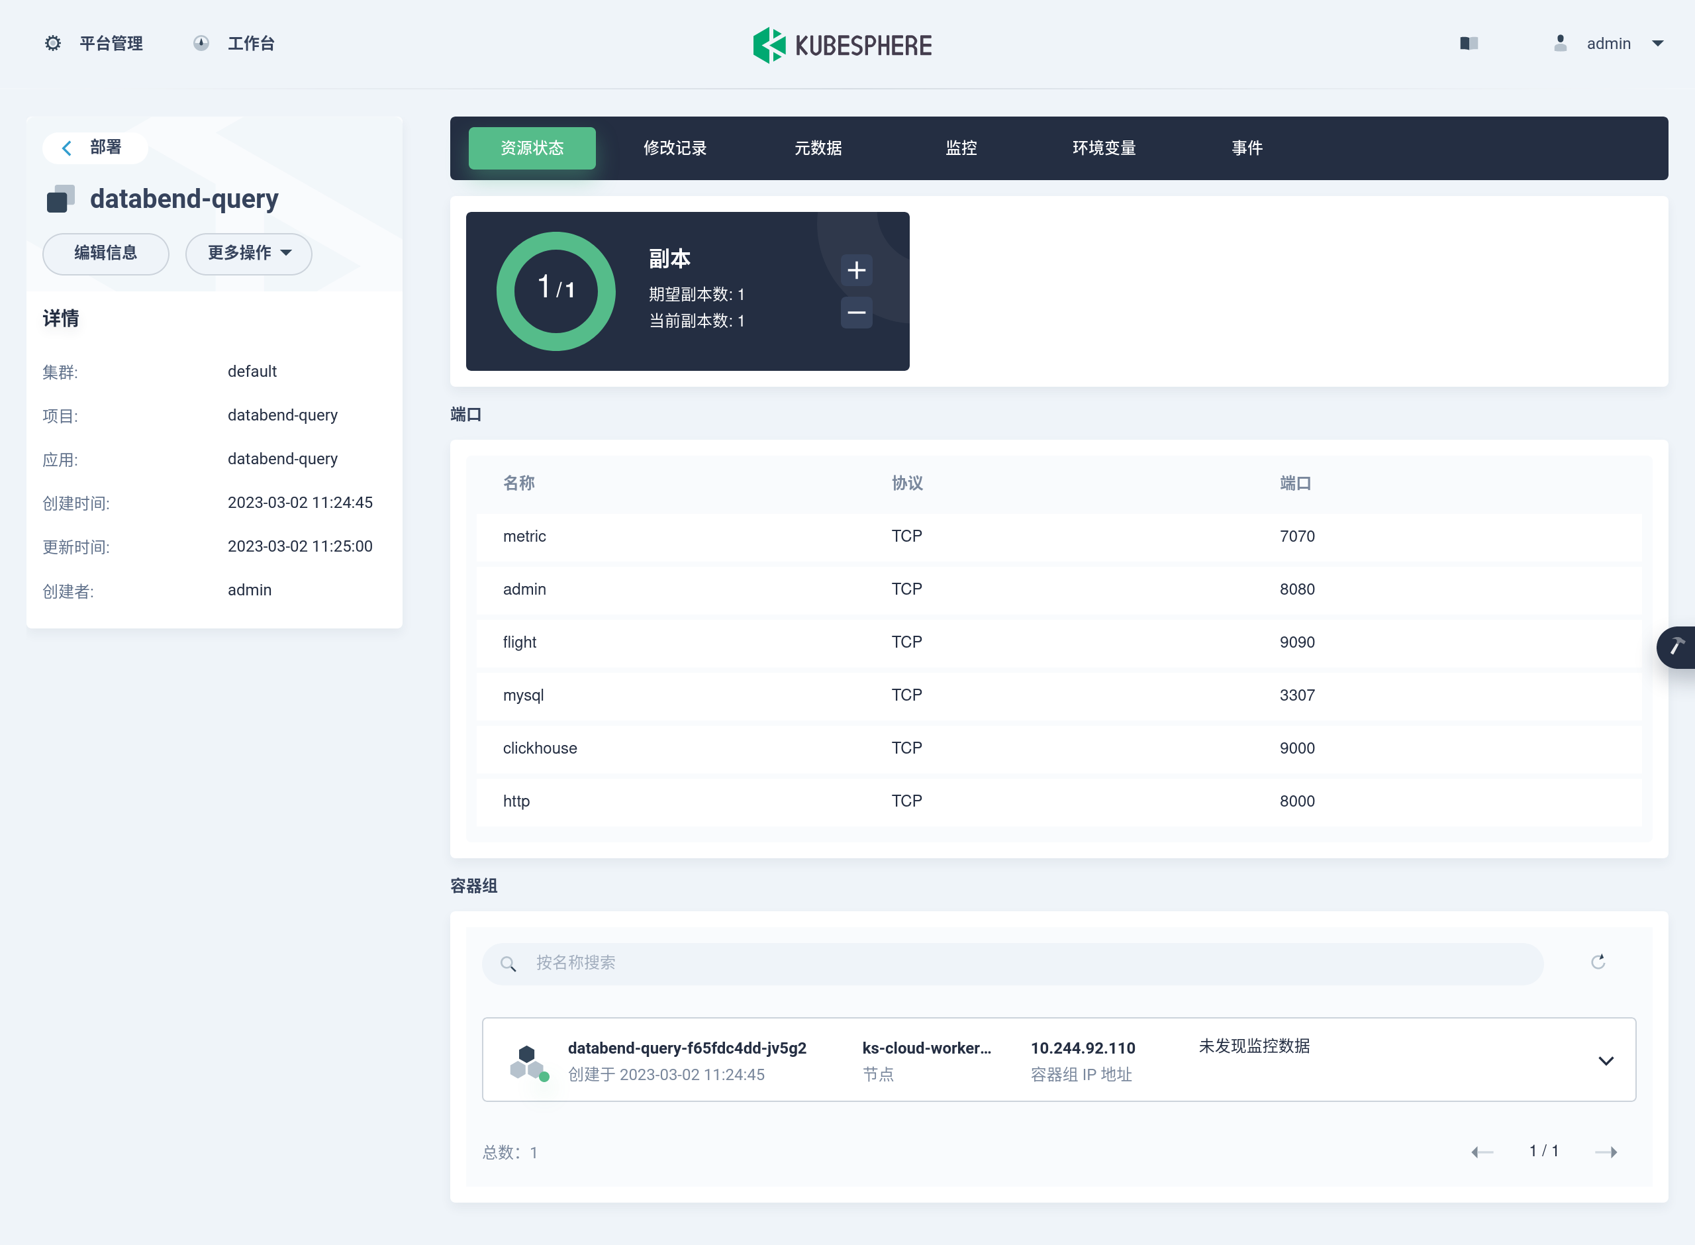Open the More Actions (更多操作) dropdown
1695x1245 pixels.
[248, 253]
